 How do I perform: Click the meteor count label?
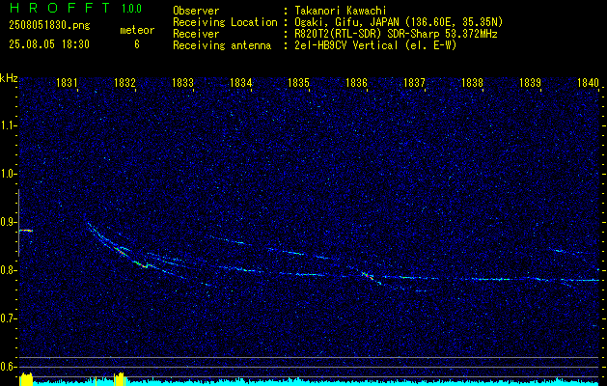137,30
